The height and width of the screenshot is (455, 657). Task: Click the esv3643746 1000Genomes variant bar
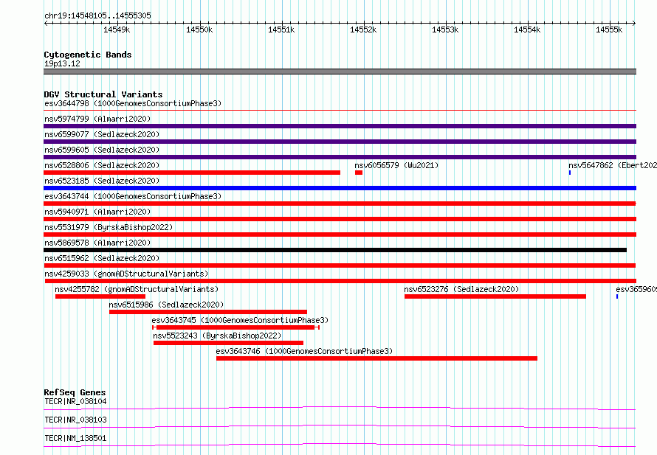(x=376, y=358)
